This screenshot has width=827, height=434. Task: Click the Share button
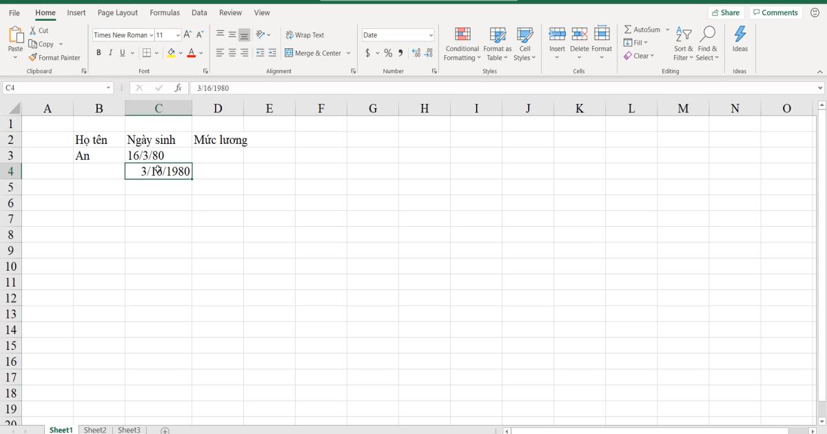[x=726, y=12]
